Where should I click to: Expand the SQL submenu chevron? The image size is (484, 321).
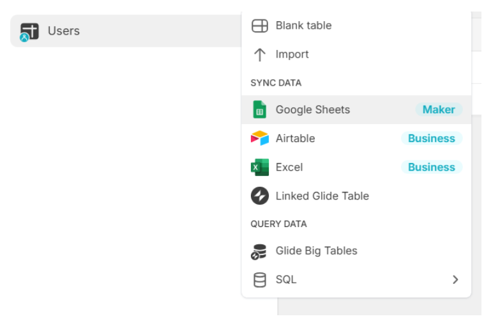click(x=455, y=279)
